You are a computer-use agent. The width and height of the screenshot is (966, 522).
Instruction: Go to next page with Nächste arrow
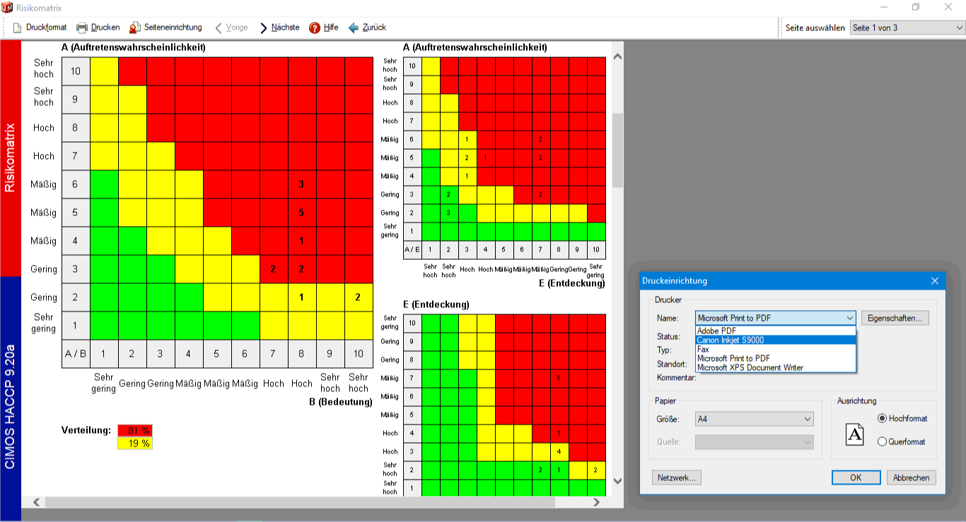point(264,28)
